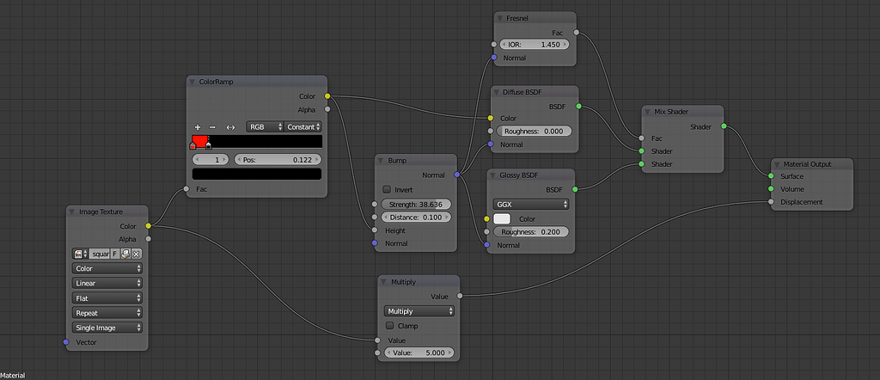Click Glossy BSDF output socket
This screenshot has height=380, width=880.
click(575, 190)
